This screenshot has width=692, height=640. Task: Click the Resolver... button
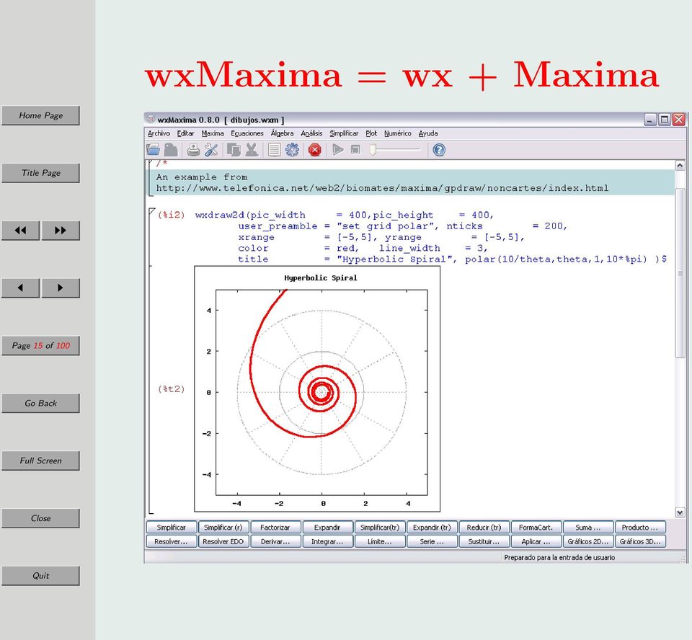(172, 541)
